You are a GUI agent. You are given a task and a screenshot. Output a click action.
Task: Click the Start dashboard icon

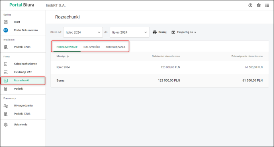pyautogui.click(x=6, y=22)
